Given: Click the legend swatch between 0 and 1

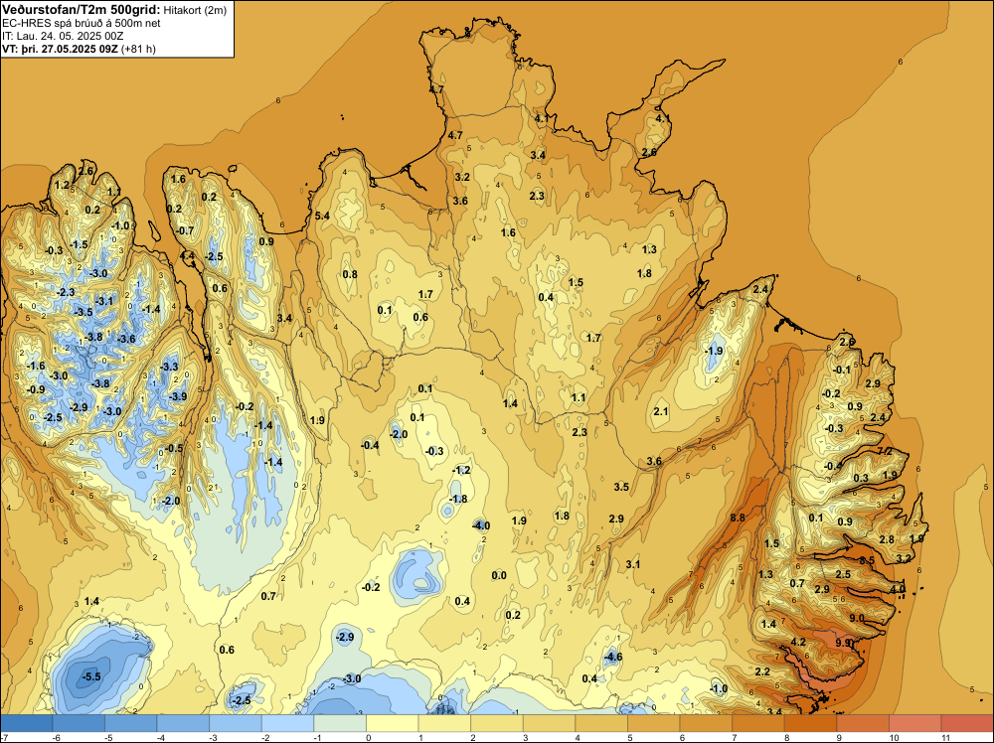Looking at the screenshot, I should (x=392, y=723).
